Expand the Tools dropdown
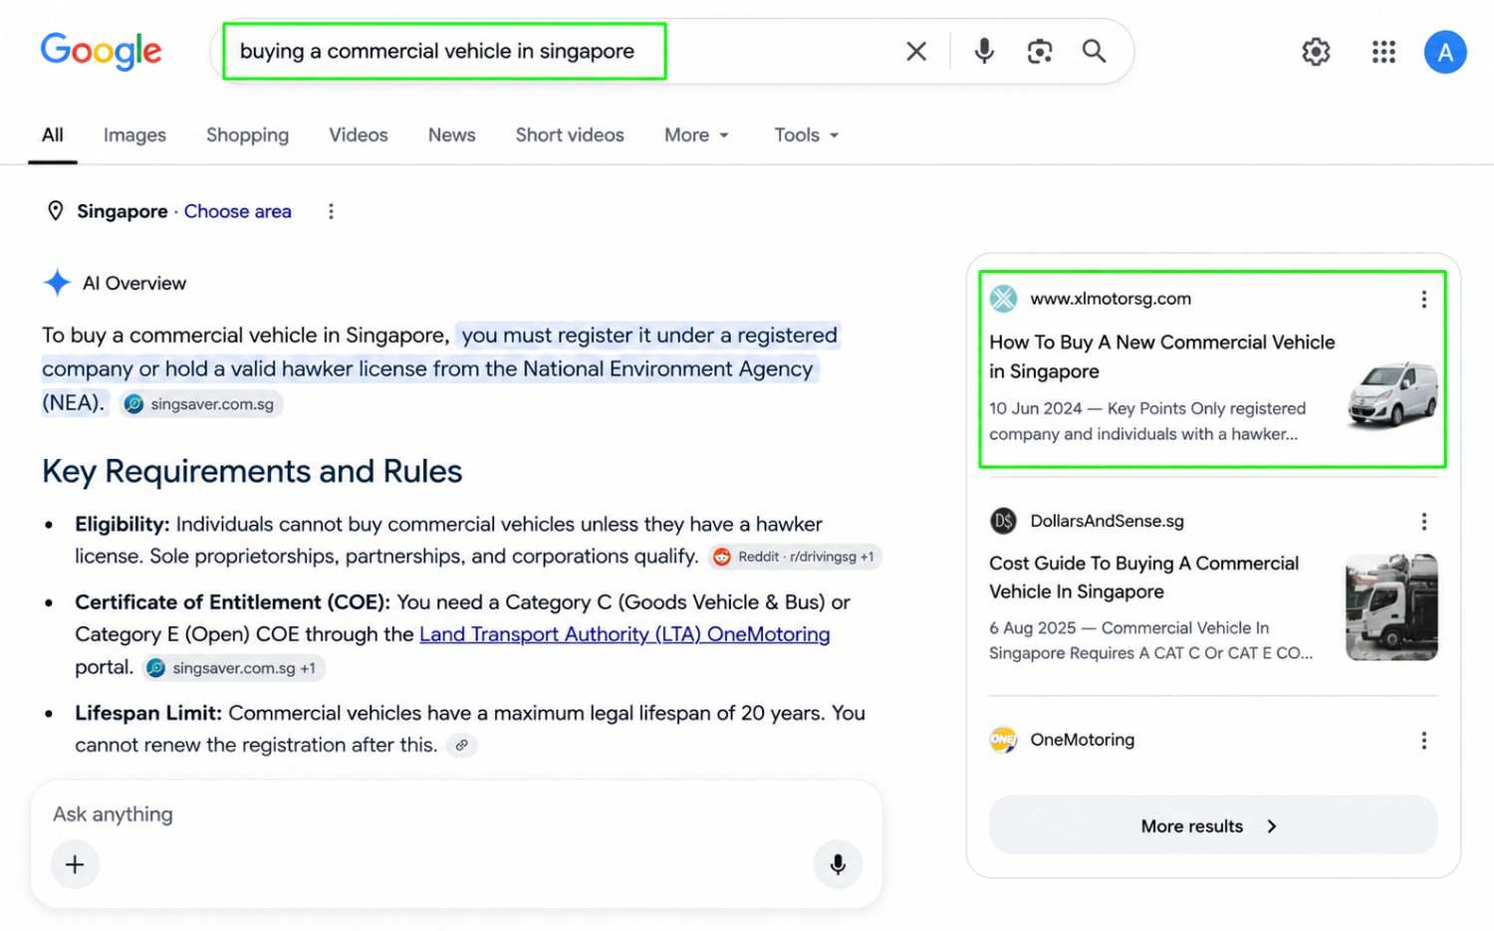Viewport: 1494px width, 931px height. 807,135
